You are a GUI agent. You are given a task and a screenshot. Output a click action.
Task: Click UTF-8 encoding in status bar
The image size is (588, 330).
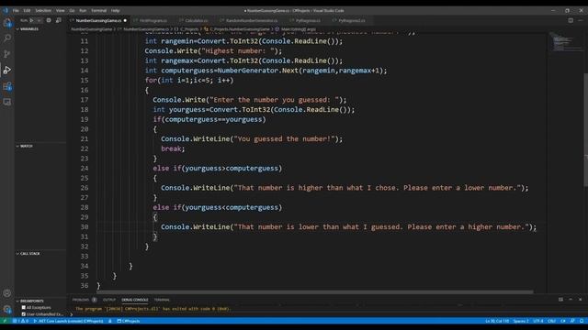[538, 321]
